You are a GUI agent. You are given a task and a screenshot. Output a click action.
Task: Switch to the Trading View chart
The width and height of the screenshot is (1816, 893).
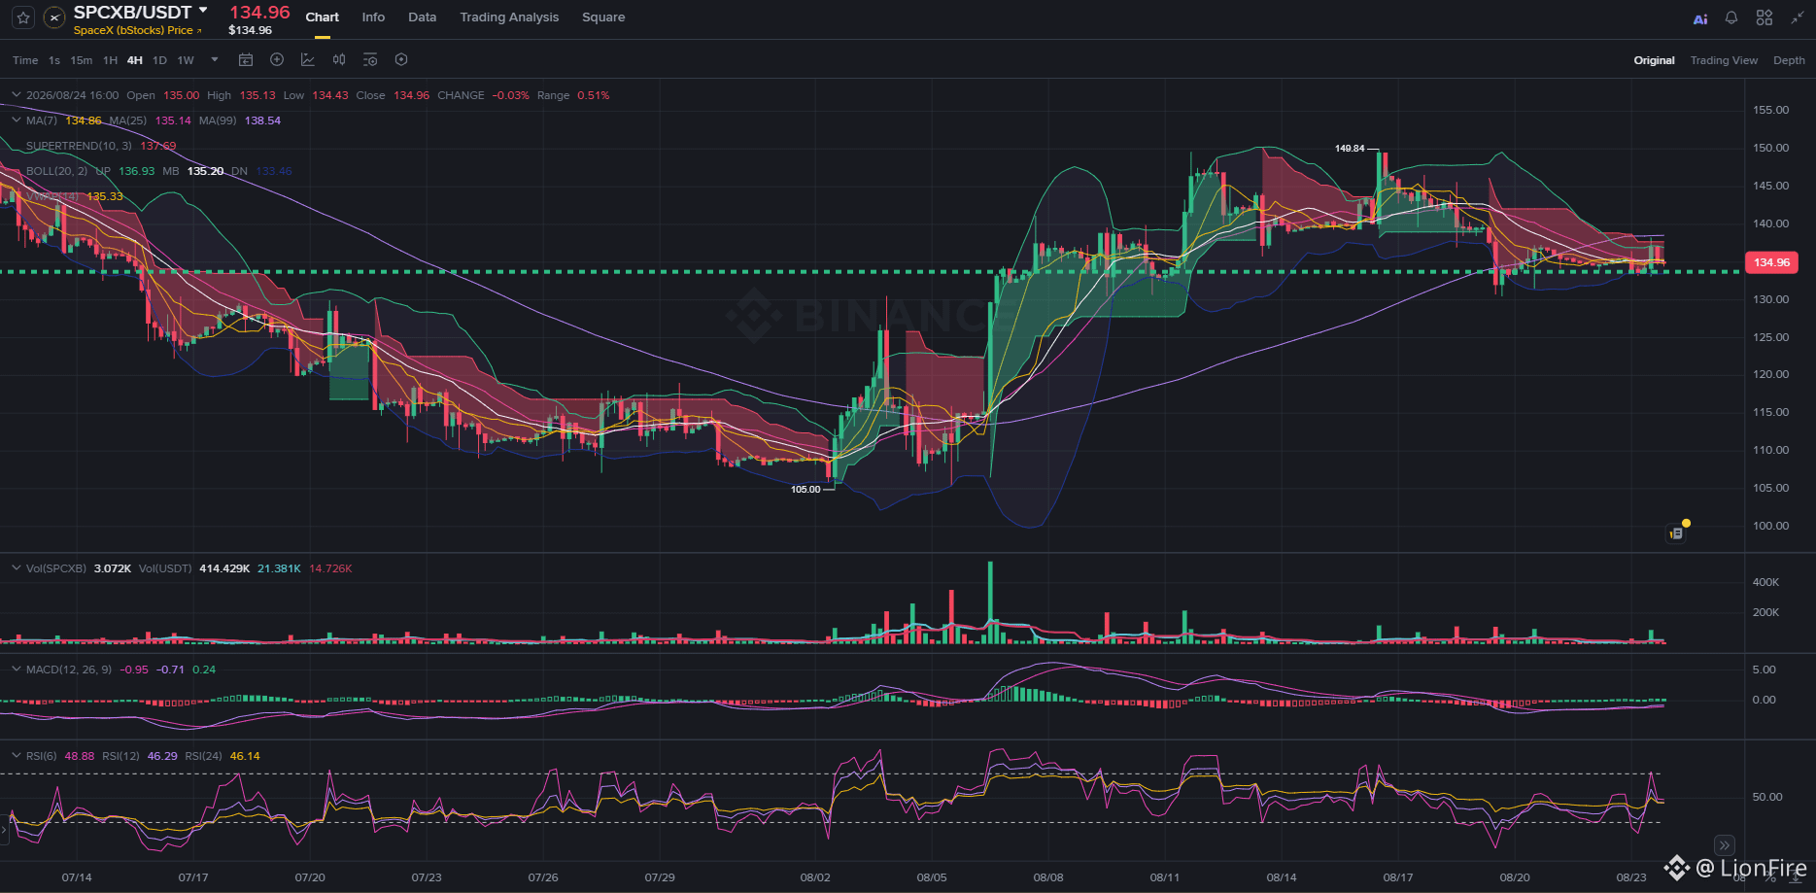1724,60
